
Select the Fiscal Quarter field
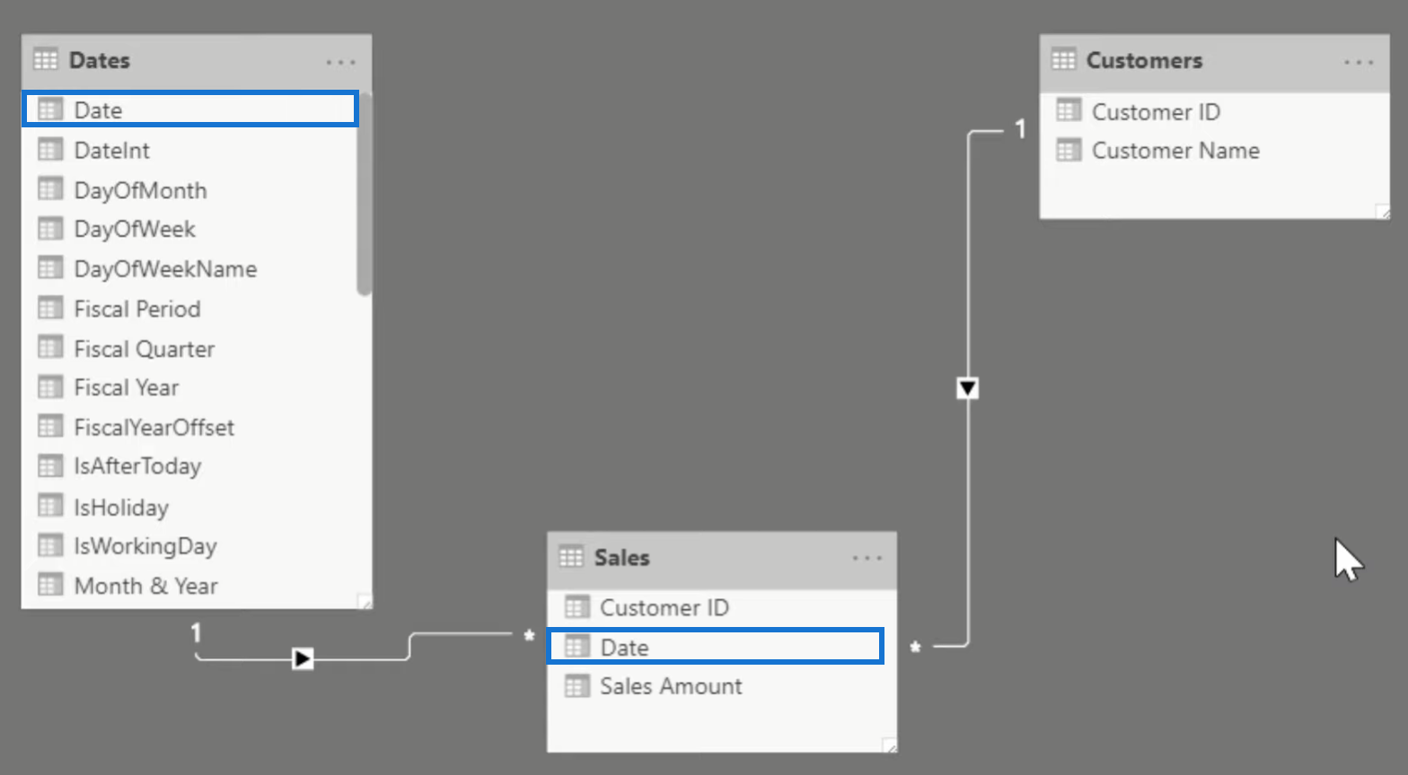pos(189,348)
